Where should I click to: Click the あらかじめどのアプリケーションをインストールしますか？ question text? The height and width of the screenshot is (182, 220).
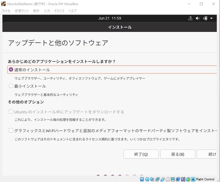pos(62,61)
